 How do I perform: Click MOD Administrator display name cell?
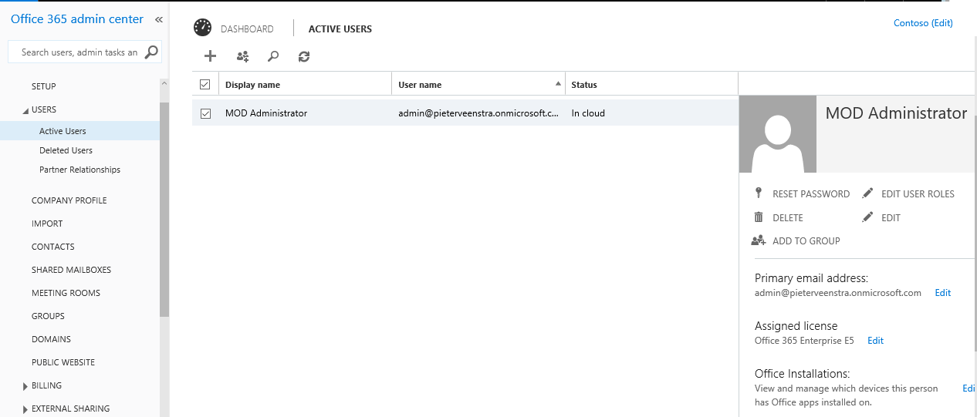tap(266, 113)
